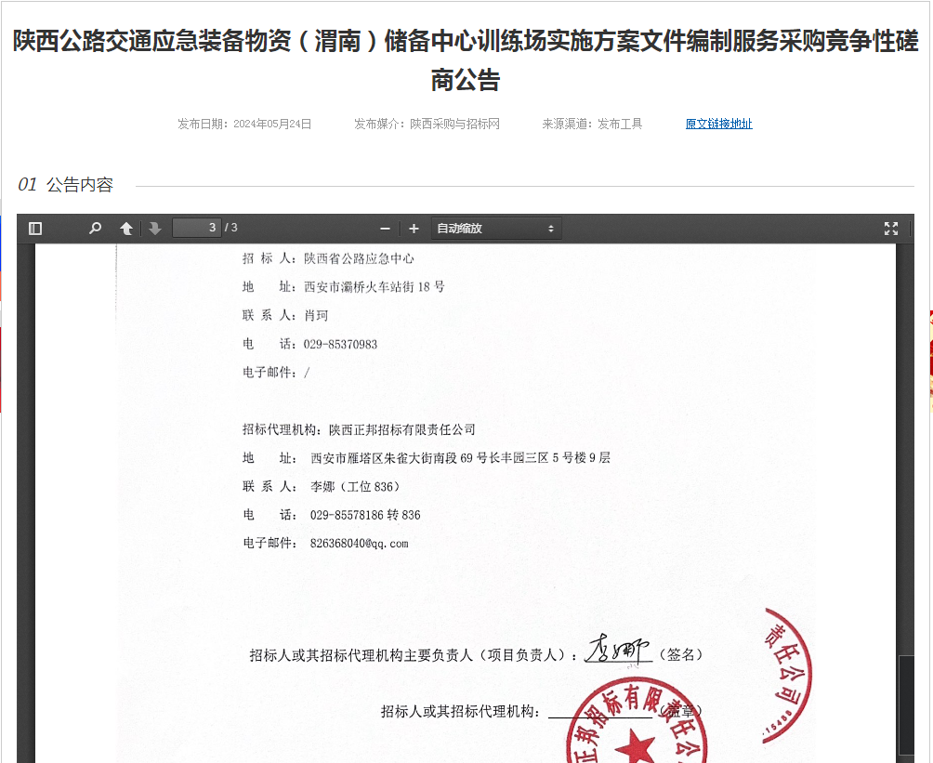
Task: Click the PDF viewer vertical scrollbar thumb
Action: tap(906, 704)
